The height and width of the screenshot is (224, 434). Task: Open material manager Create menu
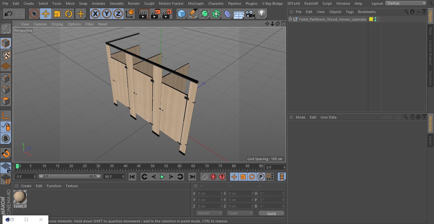(26, 186)
